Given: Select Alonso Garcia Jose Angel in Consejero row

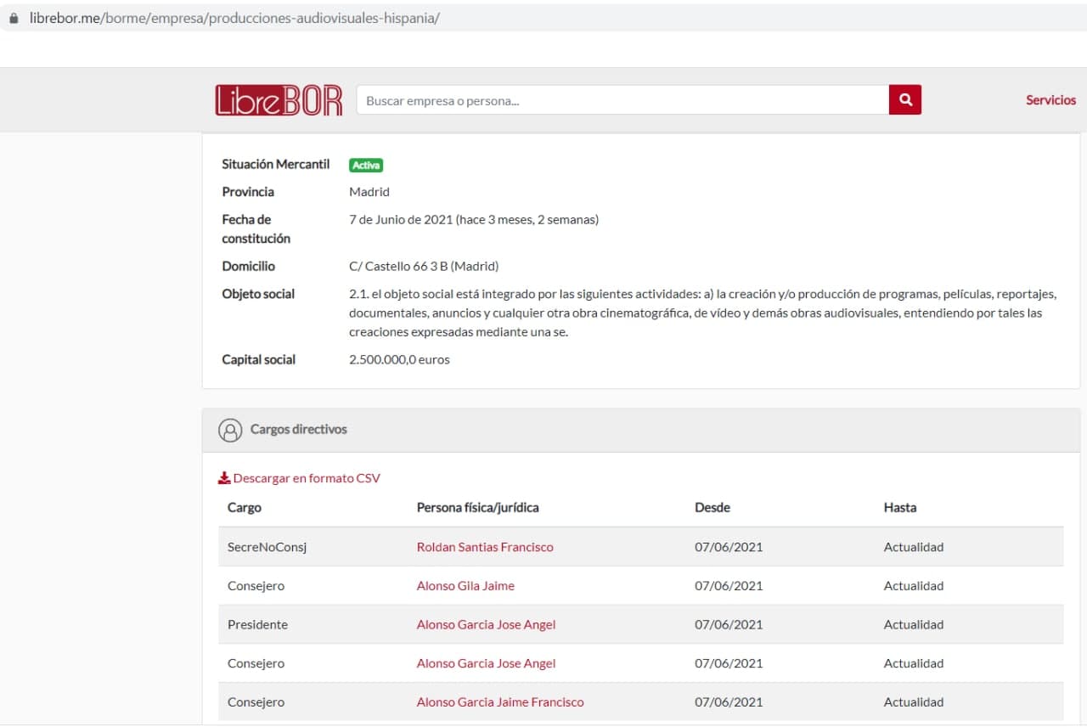Looking at the screenshot, I should tap(486, 664).
